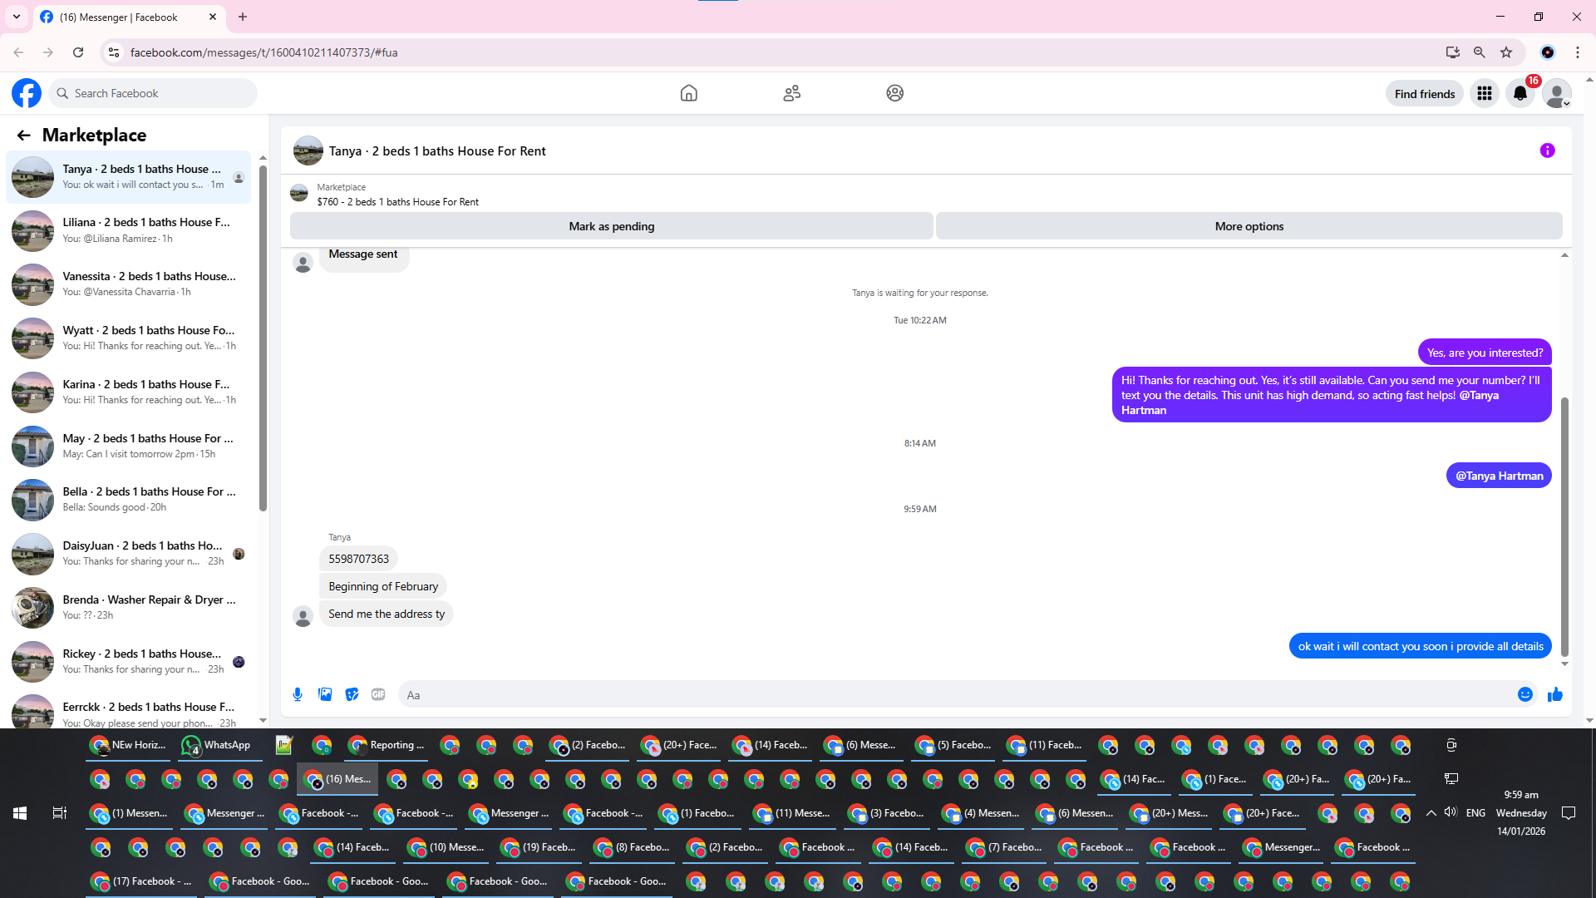
Task: Expand the Chrome tab search arrow
Action: click(x=17, y=17)
